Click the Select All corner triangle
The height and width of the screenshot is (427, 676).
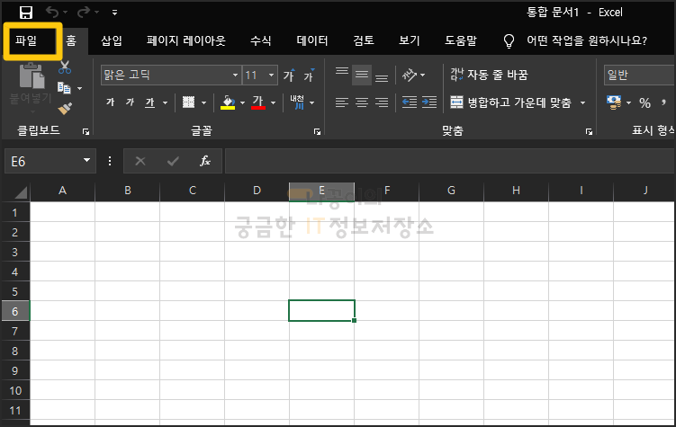click(x=20, y=192)
